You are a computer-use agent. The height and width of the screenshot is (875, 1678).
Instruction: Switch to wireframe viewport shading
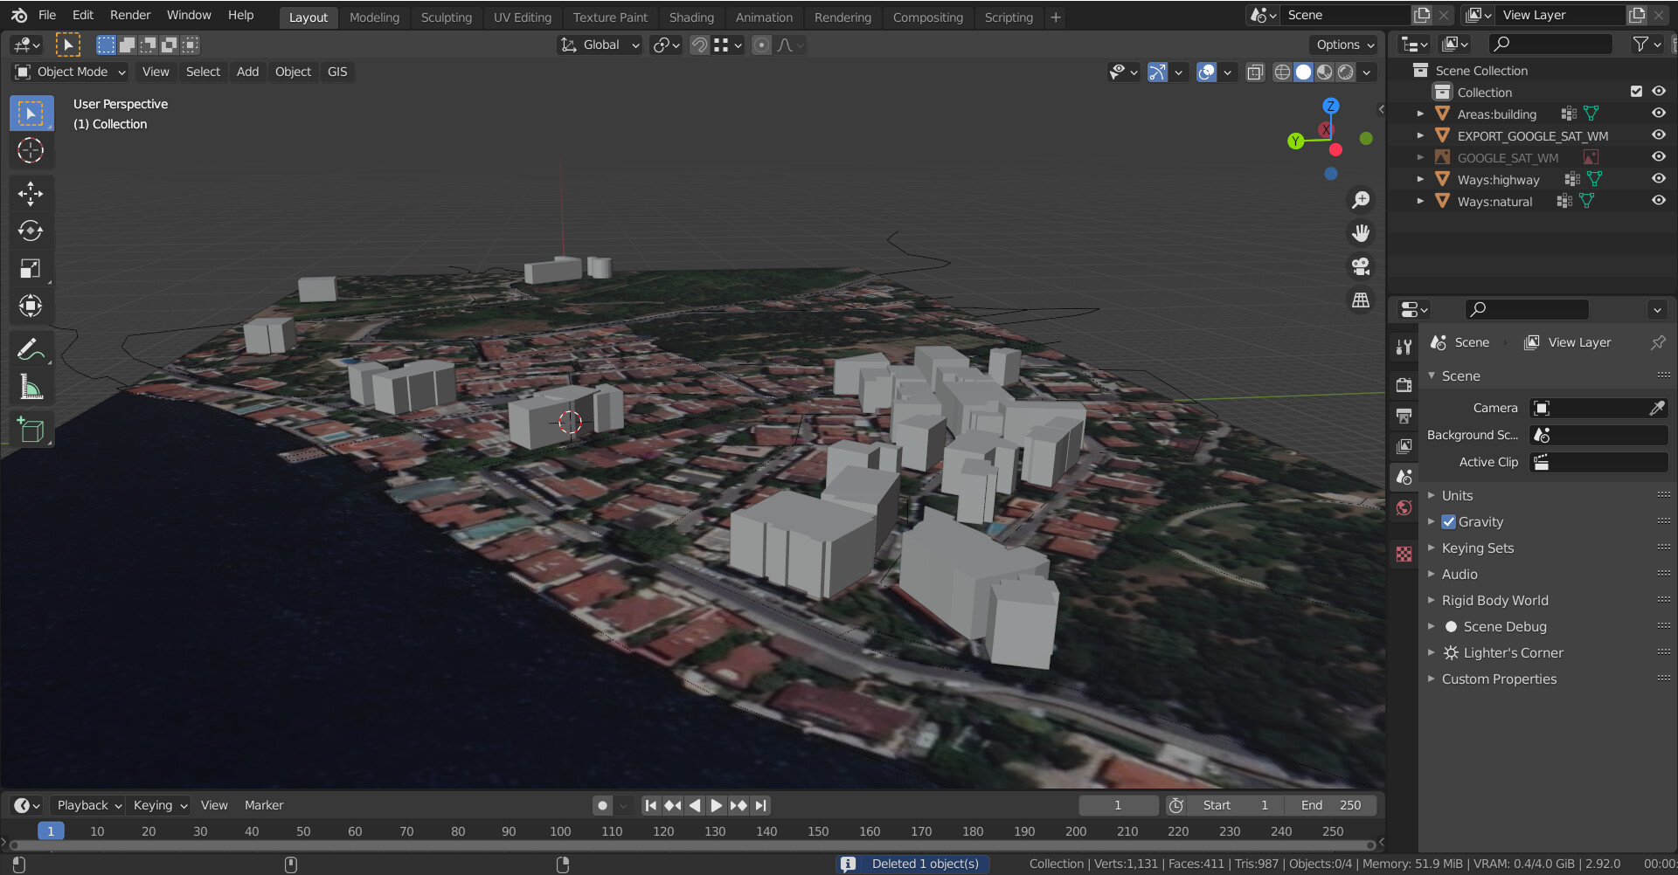pyautogui.click(x=1282, y=72)
